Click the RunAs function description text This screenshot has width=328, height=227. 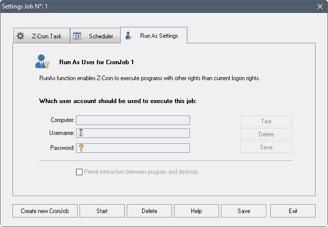150,78
